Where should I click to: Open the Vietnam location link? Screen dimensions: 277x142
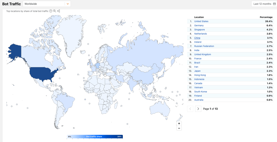tap(199, 87)
